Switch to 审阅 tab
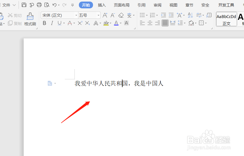 (158, 5)
